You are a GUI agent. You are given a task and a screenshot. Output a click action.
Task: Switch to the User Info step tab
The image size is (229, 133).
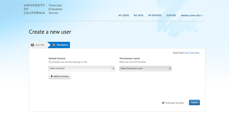pos(38,45)
